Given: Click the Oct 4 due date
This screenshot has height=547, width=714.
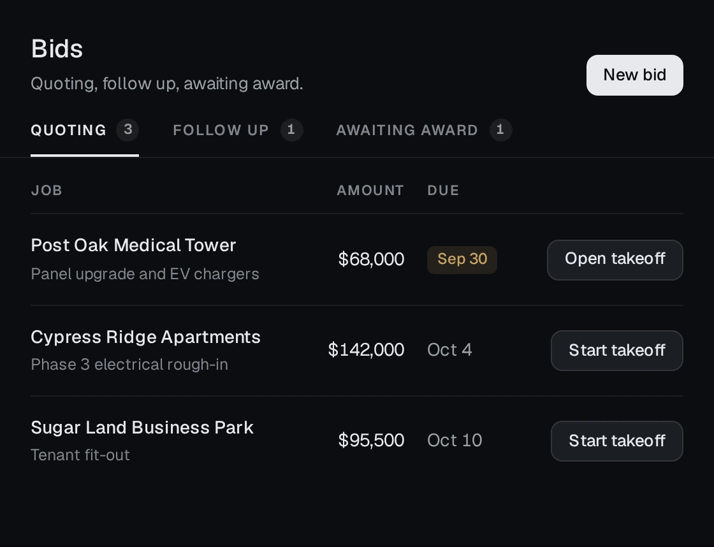Looking at the screenshot, I should coord(449,350).
